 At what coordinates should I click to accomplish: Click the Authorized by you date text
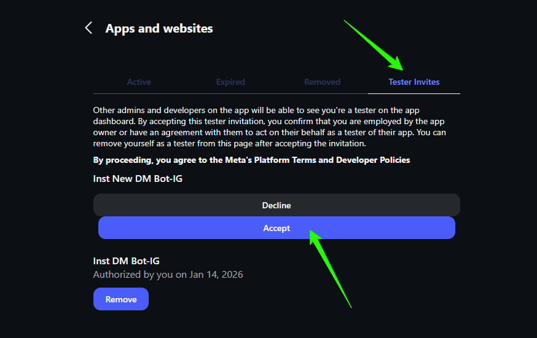(168, 275)
